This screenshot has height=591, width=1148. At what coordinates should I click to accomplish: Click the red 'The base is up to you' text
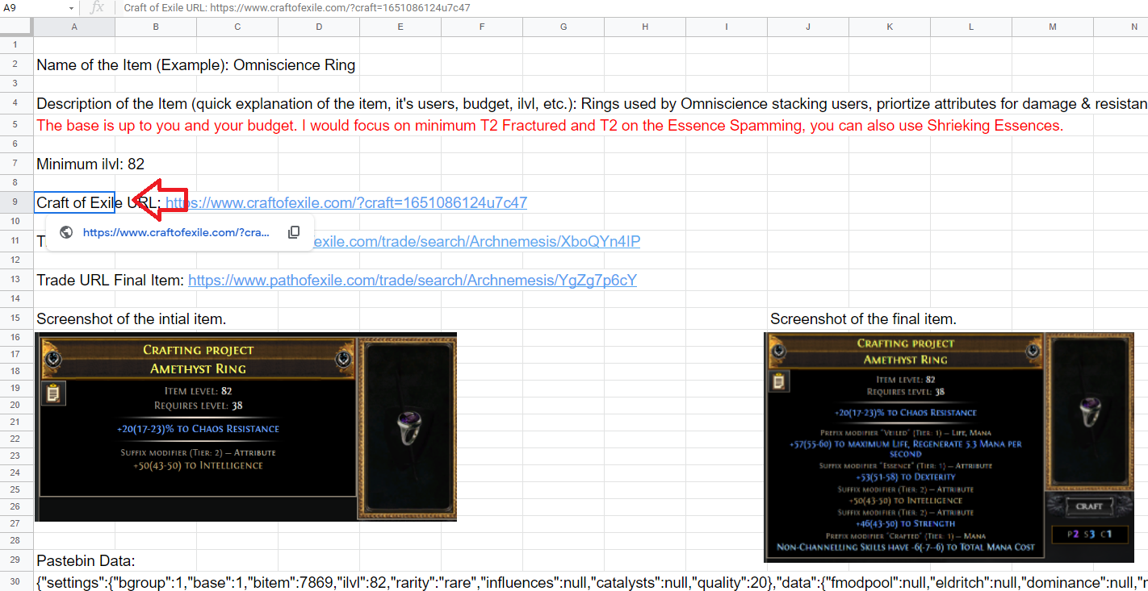coord(550,125)
